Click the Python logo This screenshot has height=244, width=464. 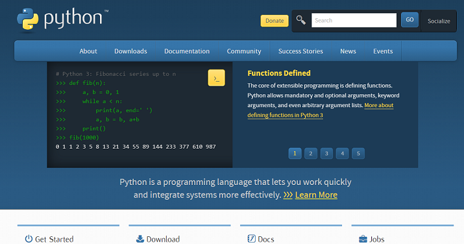pyautogui.click(x=62, y=19)
